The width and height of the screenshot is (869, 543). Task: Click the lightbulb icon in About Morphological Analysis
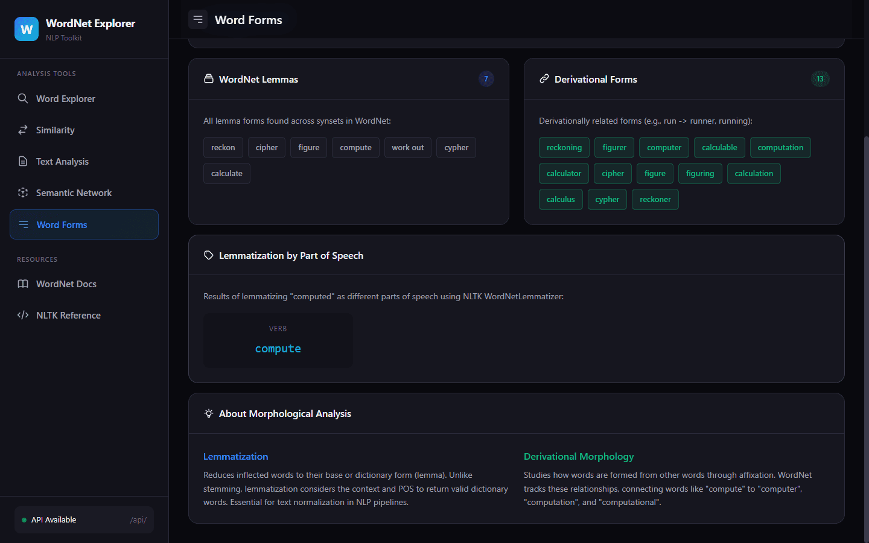(x=208, y=413)
